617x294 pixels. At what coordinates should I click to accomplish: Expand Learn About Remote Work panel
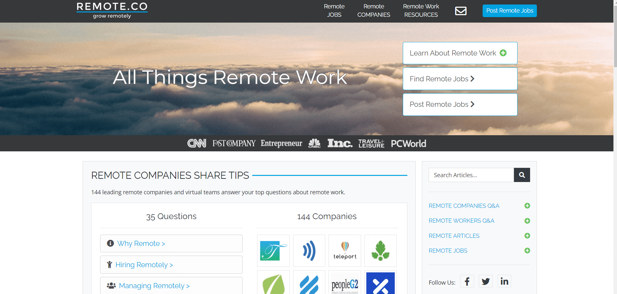pyautogui.click(x=460, y=53)
